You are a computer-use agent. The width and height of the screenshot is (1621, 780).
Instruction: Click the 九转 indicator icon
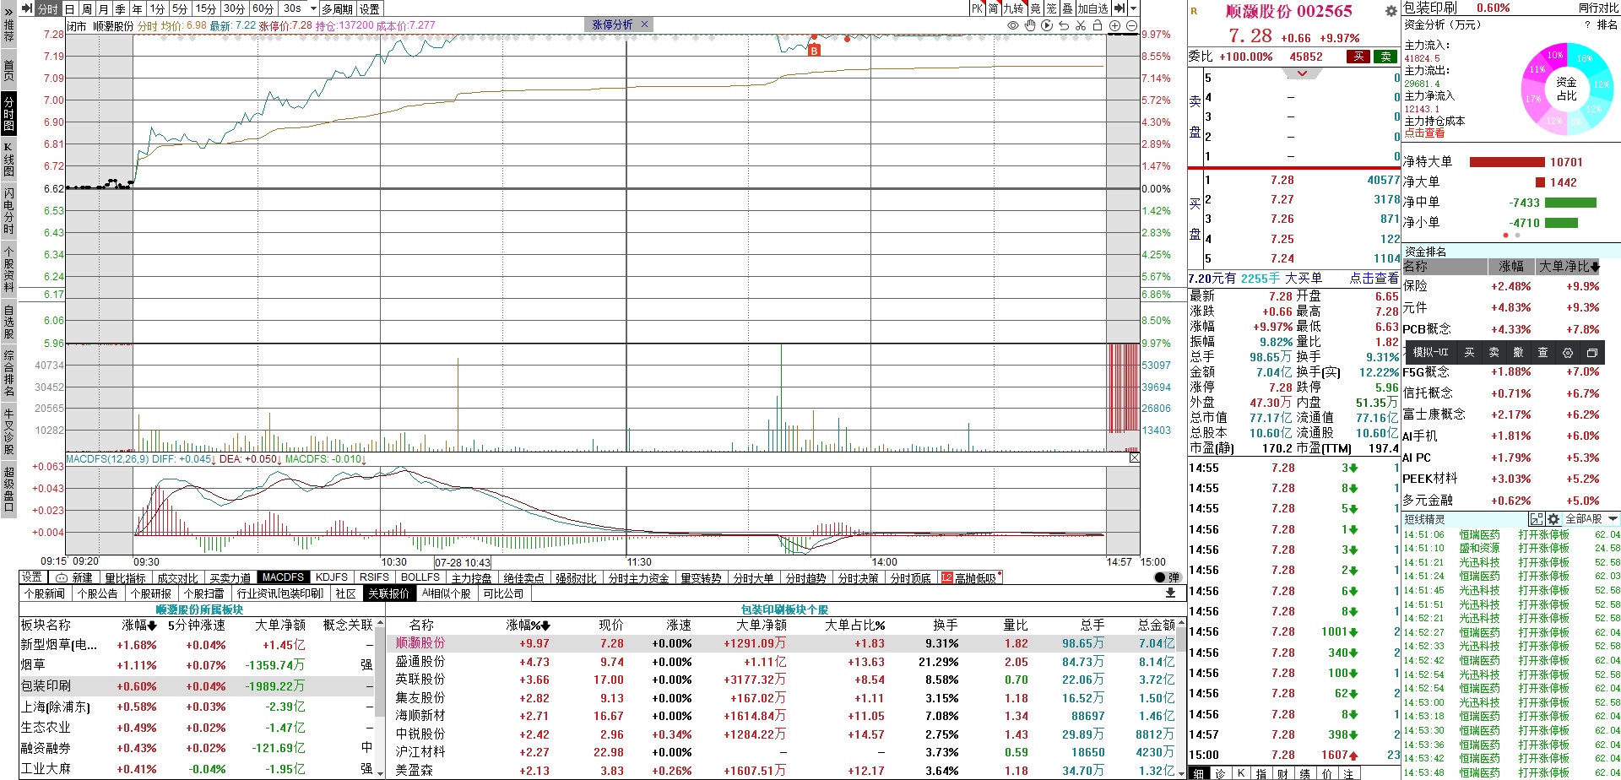point(1014,8)
